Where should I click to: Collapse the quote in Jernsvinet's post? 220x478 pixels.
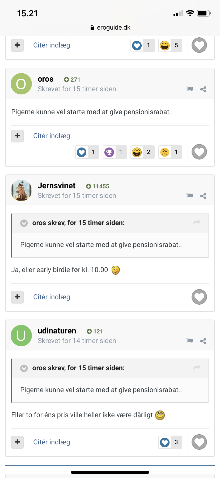[24, 223]
